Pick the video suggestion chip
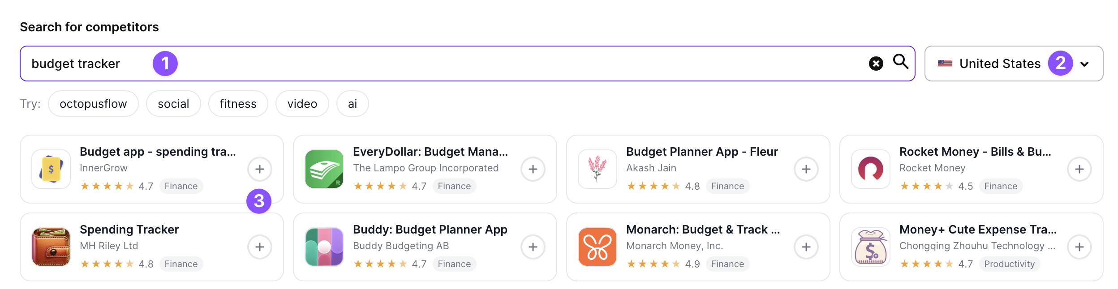 [x=302, y=104]
